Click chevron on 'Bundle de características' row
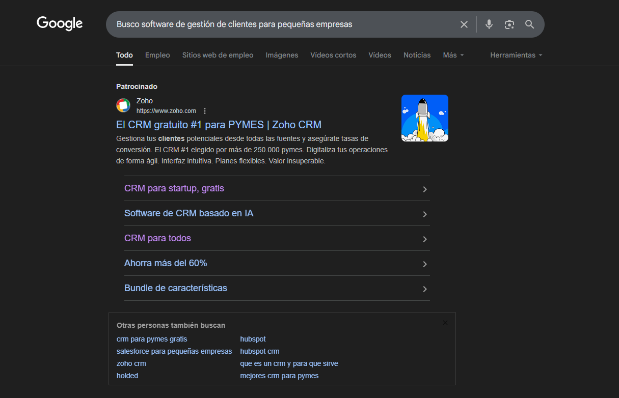Screen dimensions: 619x398 coord(425,289)
